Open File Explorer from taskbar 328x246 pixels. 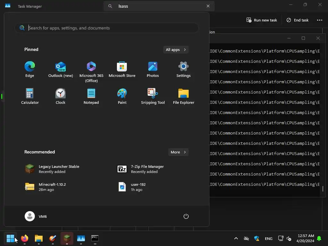[38, 238]
